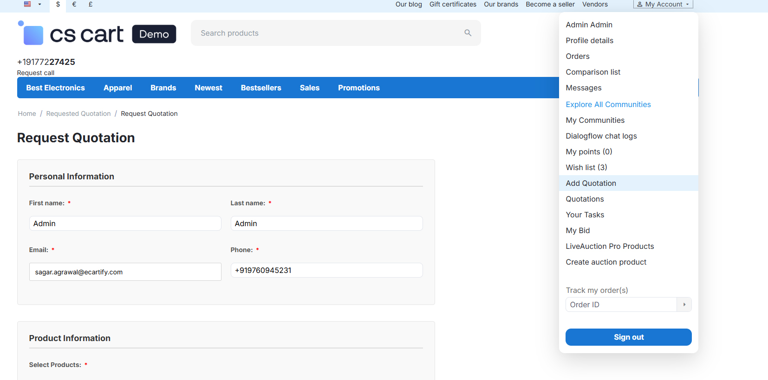Click the search magnifier icon
Viewport: 768px width, 380px height.
[468, 33]
